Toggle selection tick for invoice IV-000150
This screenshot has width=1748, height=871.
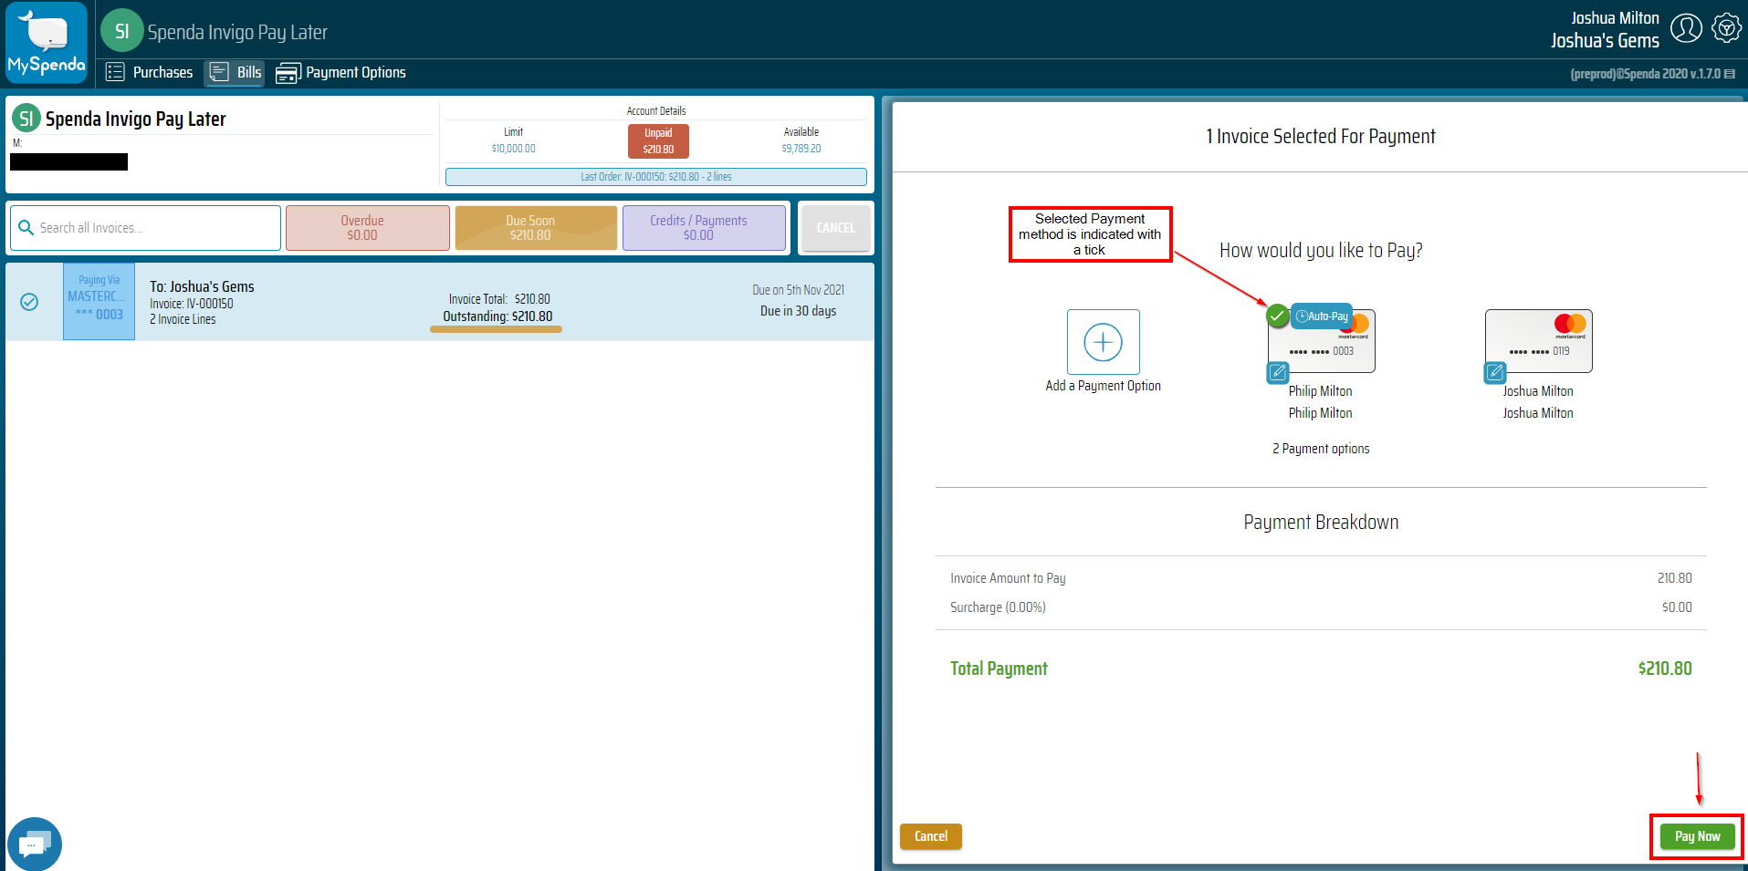[29, 302]
